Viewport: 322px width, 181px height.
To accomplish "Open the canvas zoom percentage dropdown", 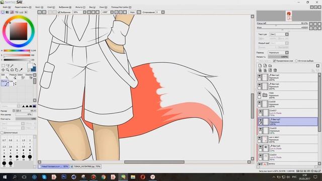I will coord(85,12).
